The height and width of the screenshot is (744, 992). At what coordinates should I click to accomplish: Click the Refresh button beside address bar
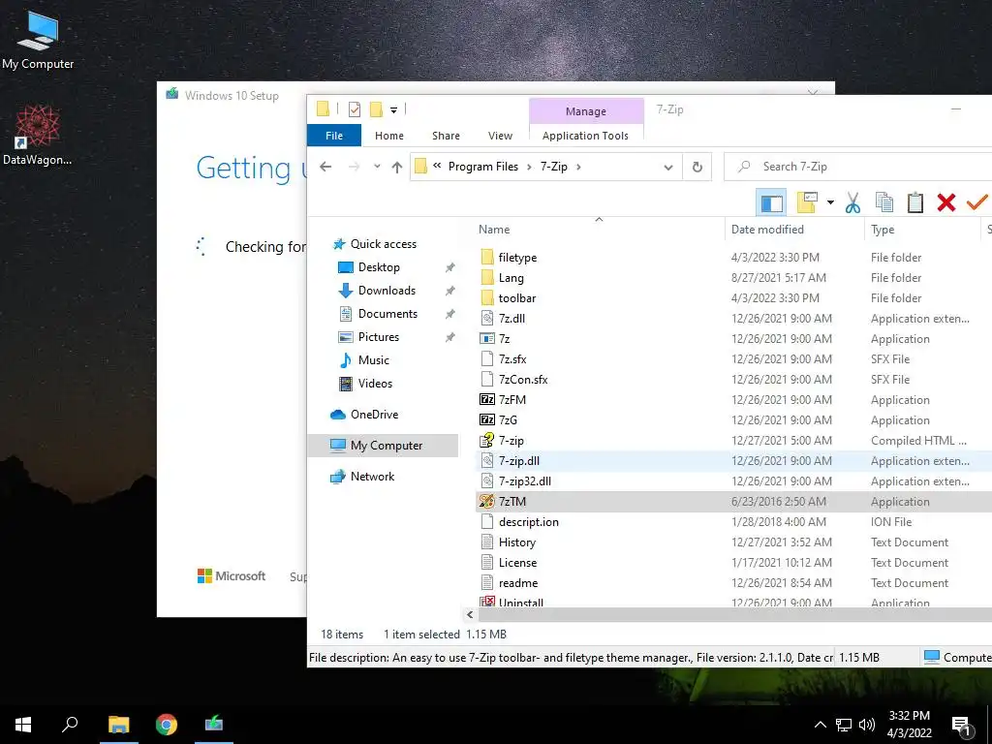697,167
